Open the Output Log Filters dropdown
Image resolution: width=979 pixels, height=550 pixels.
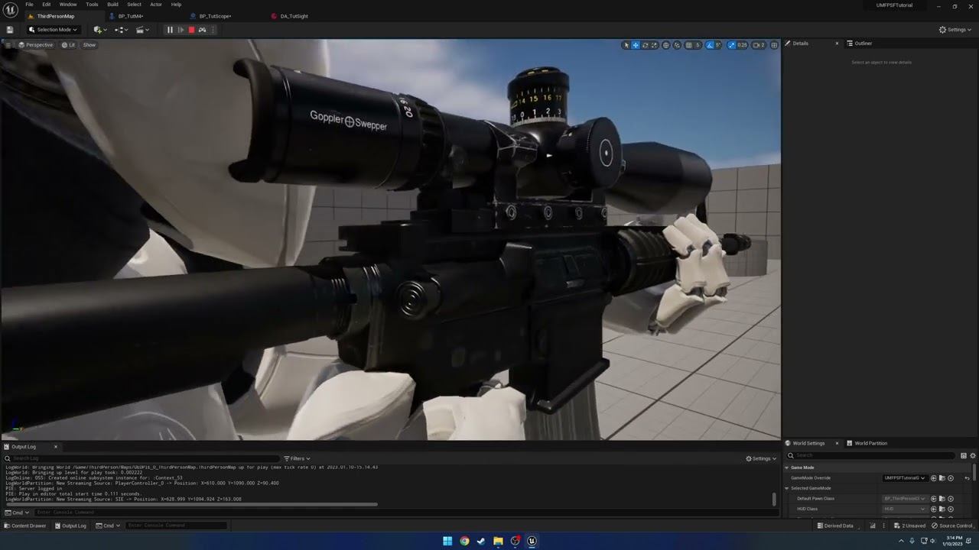coord(297,458)
